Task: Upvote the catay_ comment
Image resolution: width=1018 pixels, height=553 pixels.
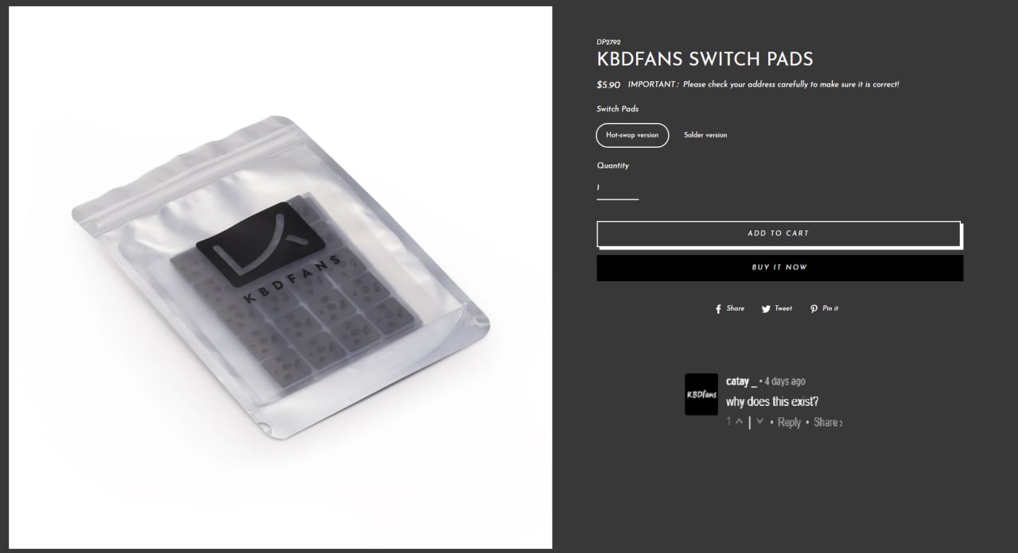Action: [x=739, y=421]
